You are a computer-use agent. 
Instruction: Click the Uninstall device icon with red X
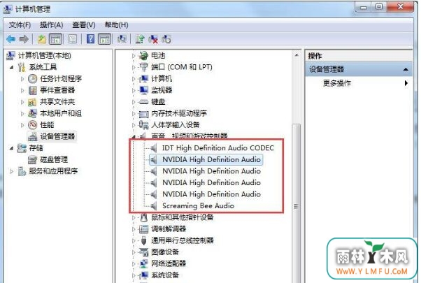click(x=153, y=39)
